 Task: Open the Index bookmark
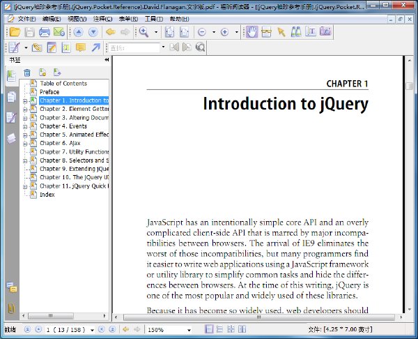pos(47,195)
